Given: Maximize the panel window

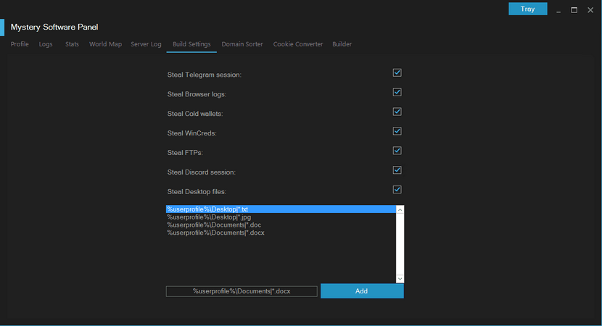Looking at the screenshot, I should (x=574, y=10).
